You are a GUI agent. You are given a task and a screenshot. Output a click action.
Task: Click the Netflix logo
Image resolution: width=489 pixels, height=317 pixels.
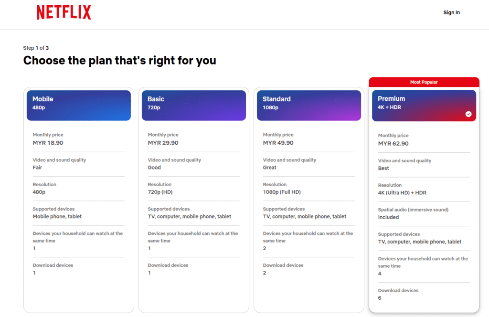pyautogui.click(x=64, y=12)
